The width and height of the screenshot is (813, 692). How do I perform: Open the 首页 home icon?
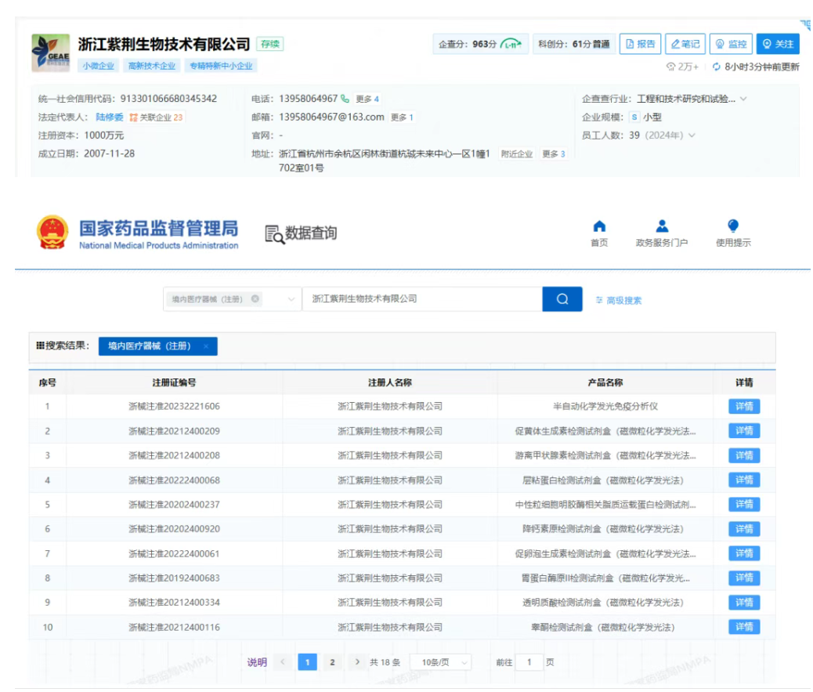[599, 226]
